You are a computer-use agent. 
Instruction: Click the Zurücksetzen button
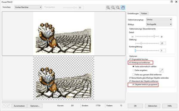pyautogui.click(x=19, y=106)
